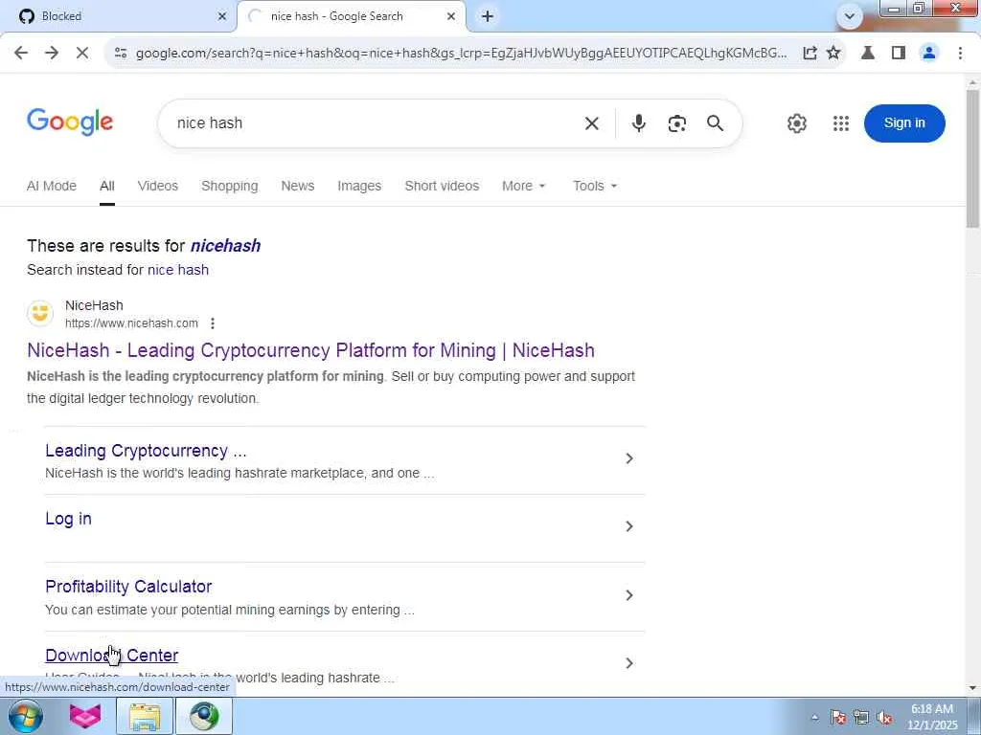
Task: Open the Chromium browser taskbar icon
Action: tap(204, 716)
